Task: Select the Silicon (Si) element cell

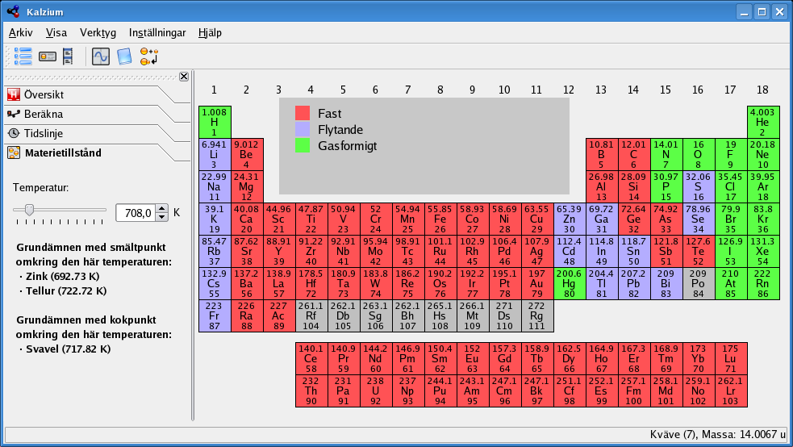Action: (x=634, y=186)
